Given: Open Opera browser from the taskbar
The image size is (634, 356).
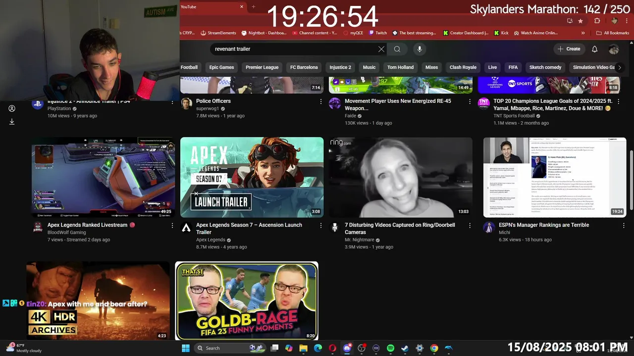Looking at the screenshot, I should [332, 348].
